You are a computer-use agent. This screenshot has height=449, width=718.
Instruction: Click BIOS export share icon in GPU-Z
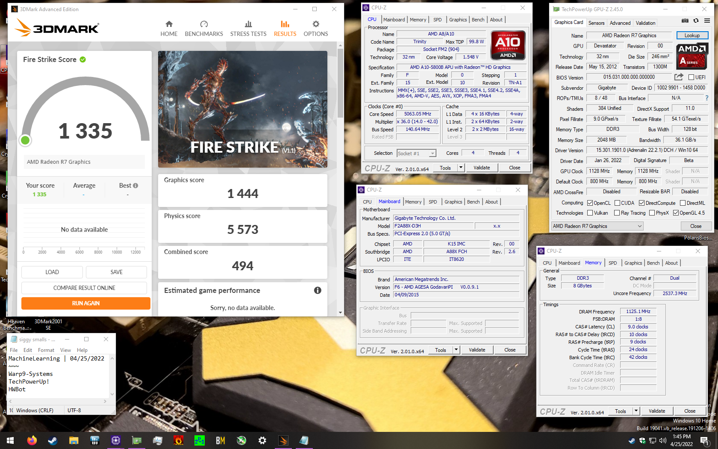[679, 77]
